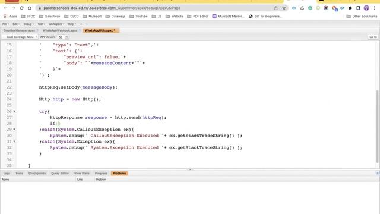The width and height of the screenshot is (380, 214).
Task: Open the MuleSoft bookmark folder
Action: click(92, 17)
